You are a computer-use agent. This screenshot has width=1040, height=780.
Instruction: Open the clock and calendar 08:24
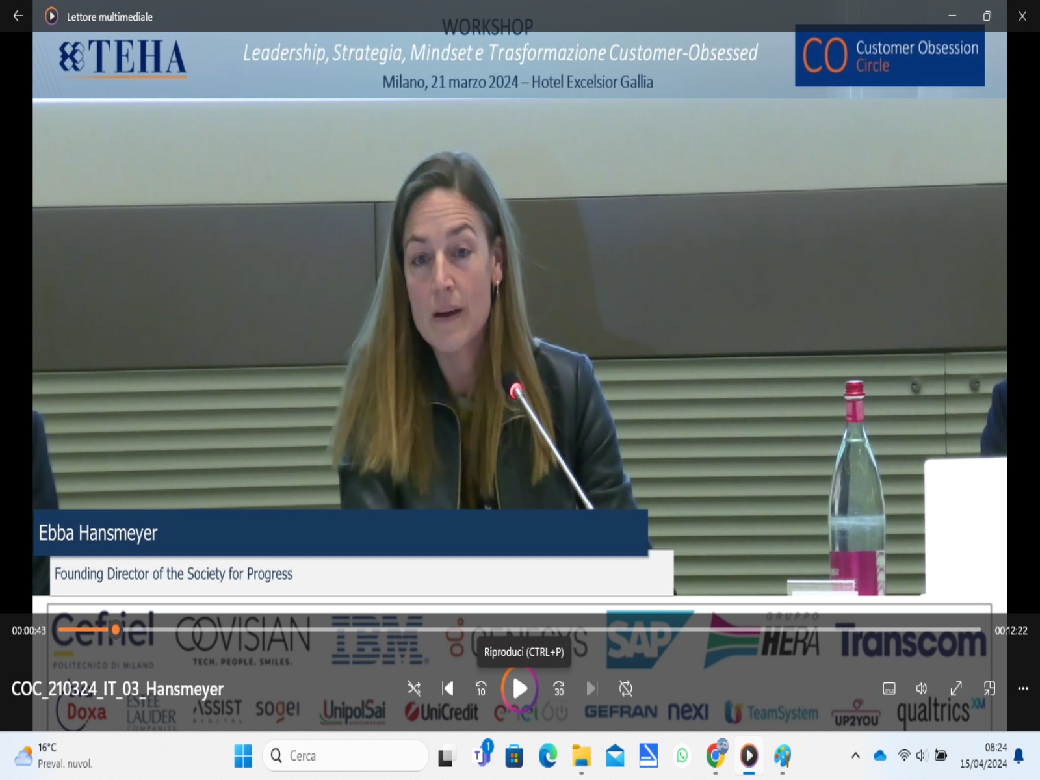pyautogui.click(x=983, y=756)
